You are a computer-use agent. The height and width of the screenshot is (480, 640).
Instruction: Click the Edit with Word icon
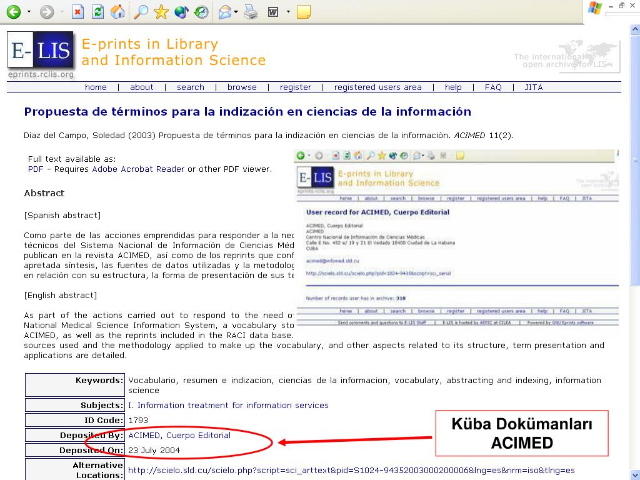click(x=273, y=12)
